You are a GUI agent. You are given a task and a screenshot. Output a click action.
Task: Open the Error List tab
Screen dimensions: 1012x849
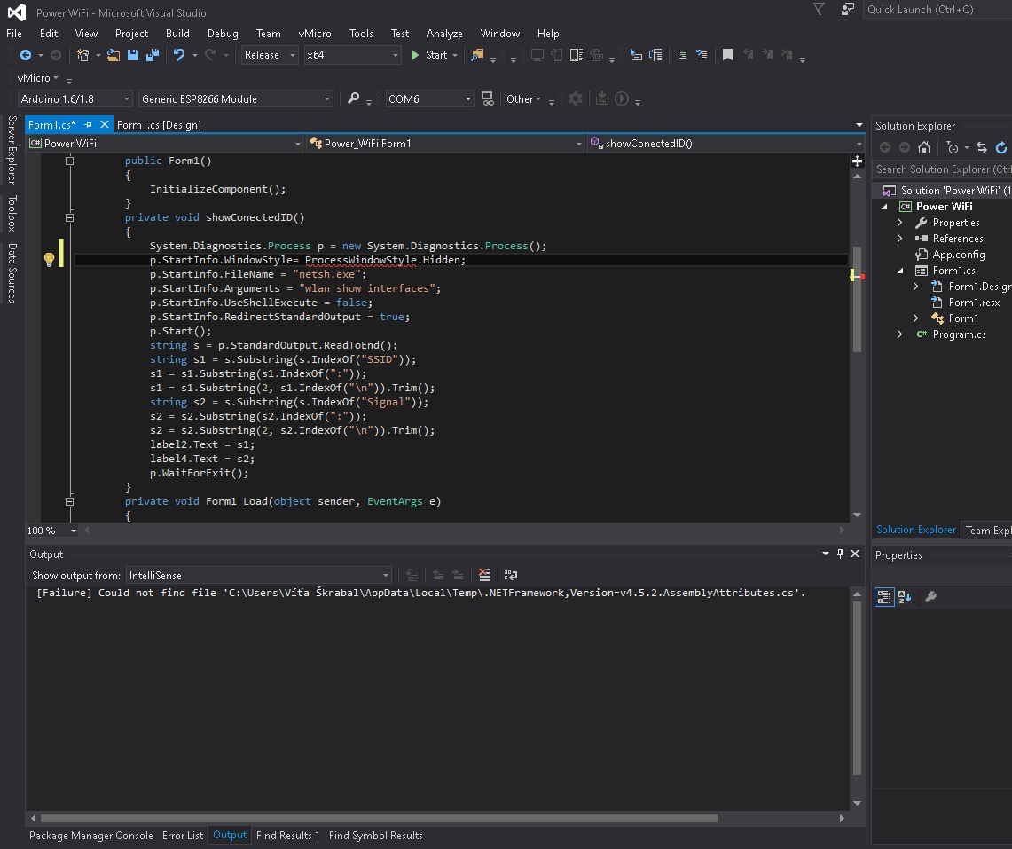click(x=183, y=836)
